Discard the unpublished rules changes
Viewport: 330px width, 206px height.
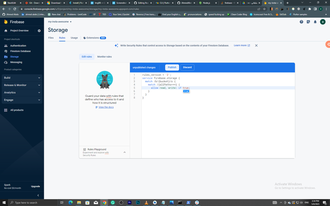[187, 67]
